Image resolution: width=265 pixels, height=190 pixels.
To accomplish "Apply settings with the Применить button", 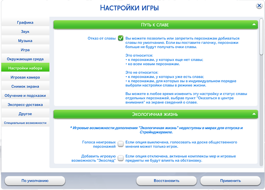I will pyautogui.click(x=230, y=180).
